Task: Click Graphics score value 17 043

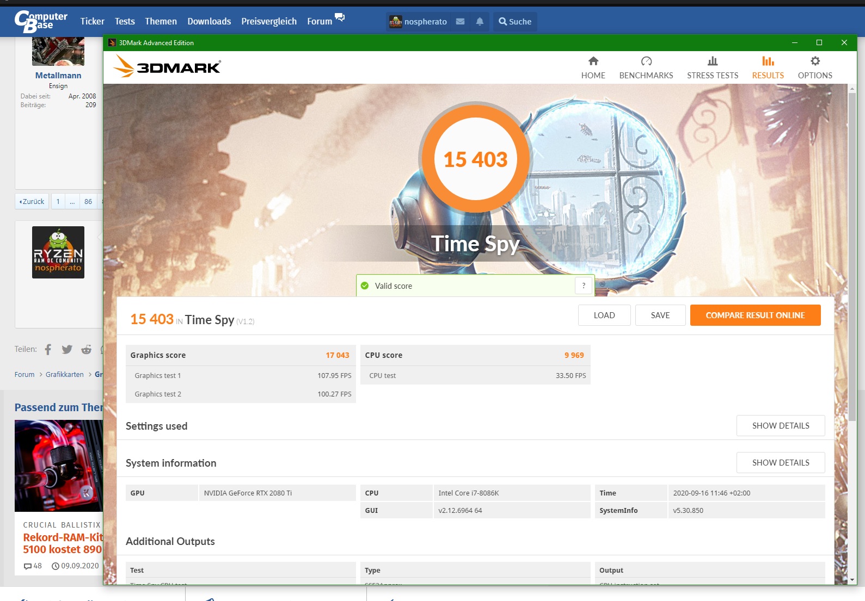Action: pos(338,355)
